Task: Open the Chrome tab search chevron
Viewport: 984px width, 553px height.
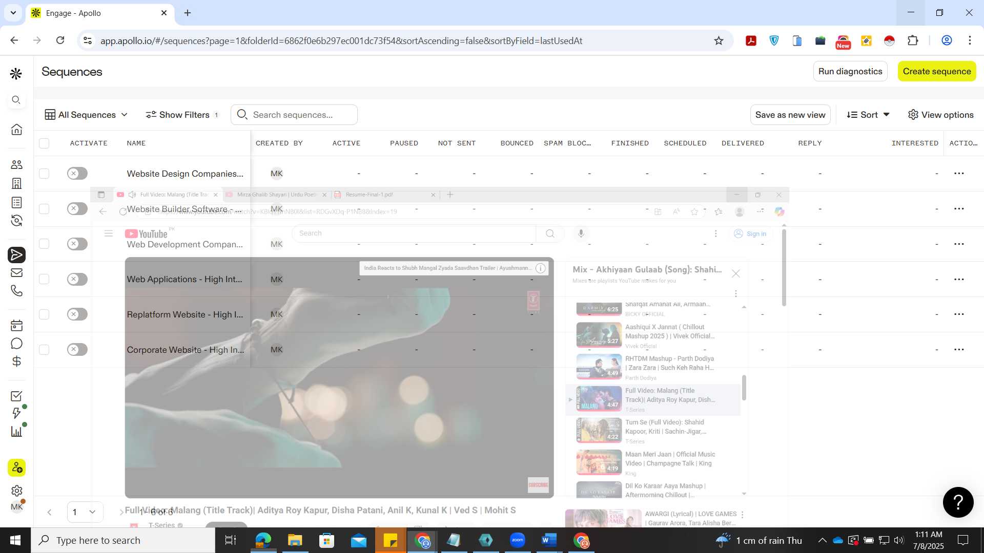Action: click(13, 13)
